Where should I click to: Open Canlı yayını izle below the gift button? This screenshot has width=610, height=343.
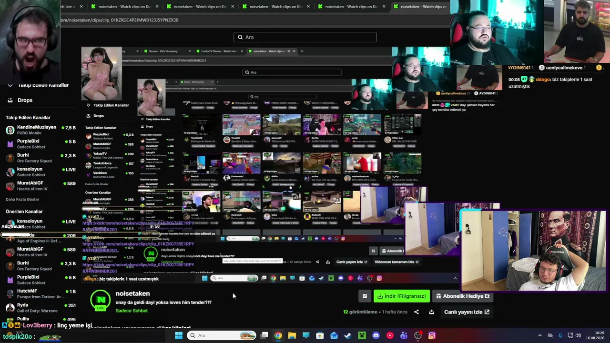pyautogui.click(x=467, y=312)
